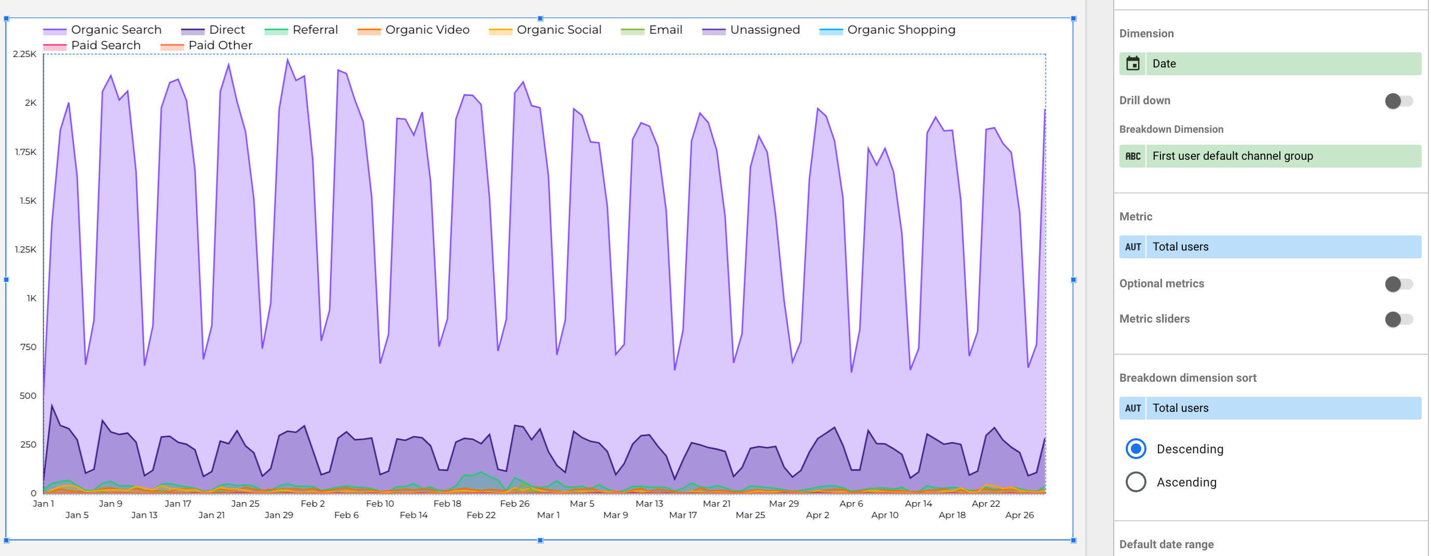Open the Metric Total users field
Image resolution: width=1431 pixels, height=556 pixels.
tap(1270, 247)
